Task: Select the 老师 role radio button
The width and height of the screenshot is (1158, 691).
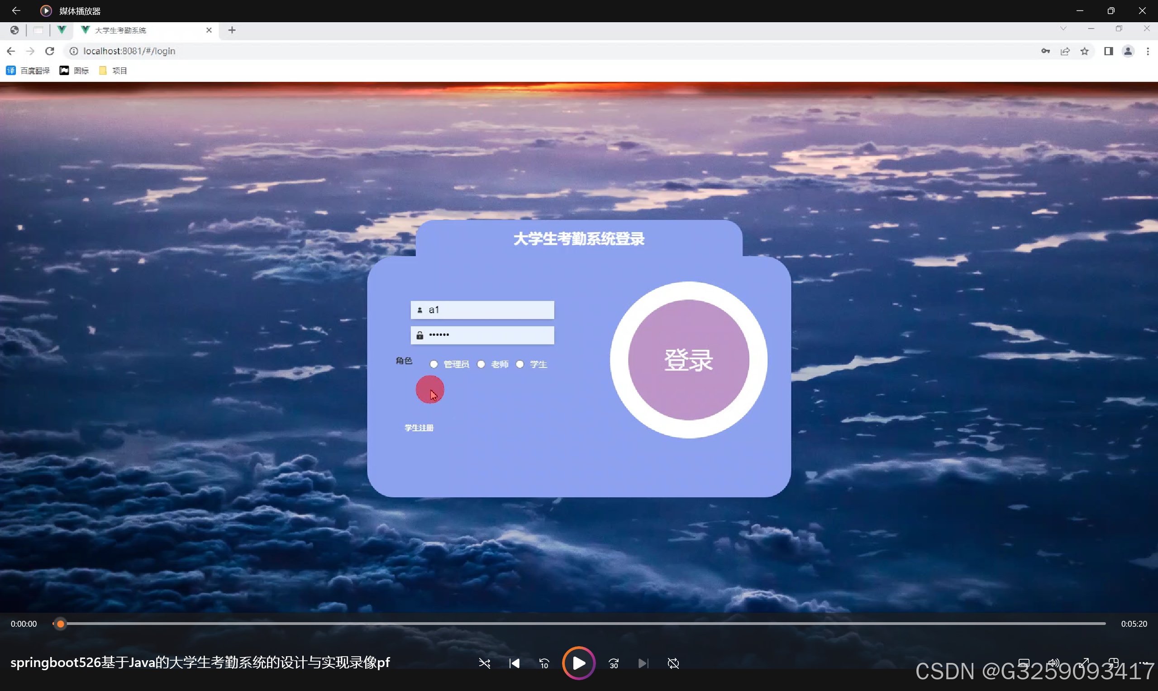Action: pos(481,364)
